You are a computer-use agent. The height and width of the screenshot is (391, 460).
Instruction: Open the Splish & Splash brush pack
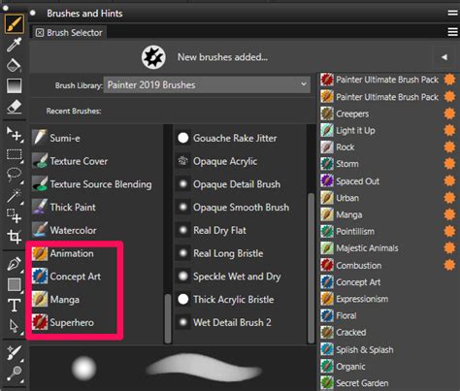[x=388, y=349]
